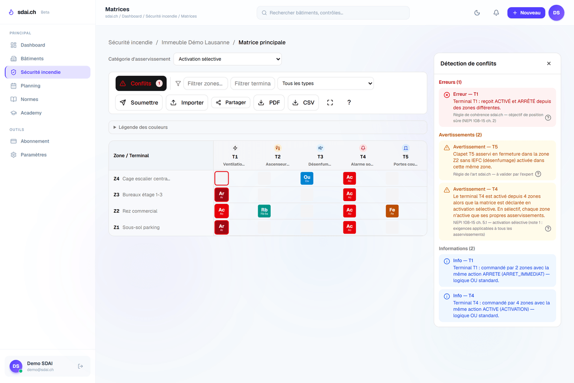Viewport: 574px width, 383px height.
Task: Click the DS avatar in header
Action: [556, 13]
